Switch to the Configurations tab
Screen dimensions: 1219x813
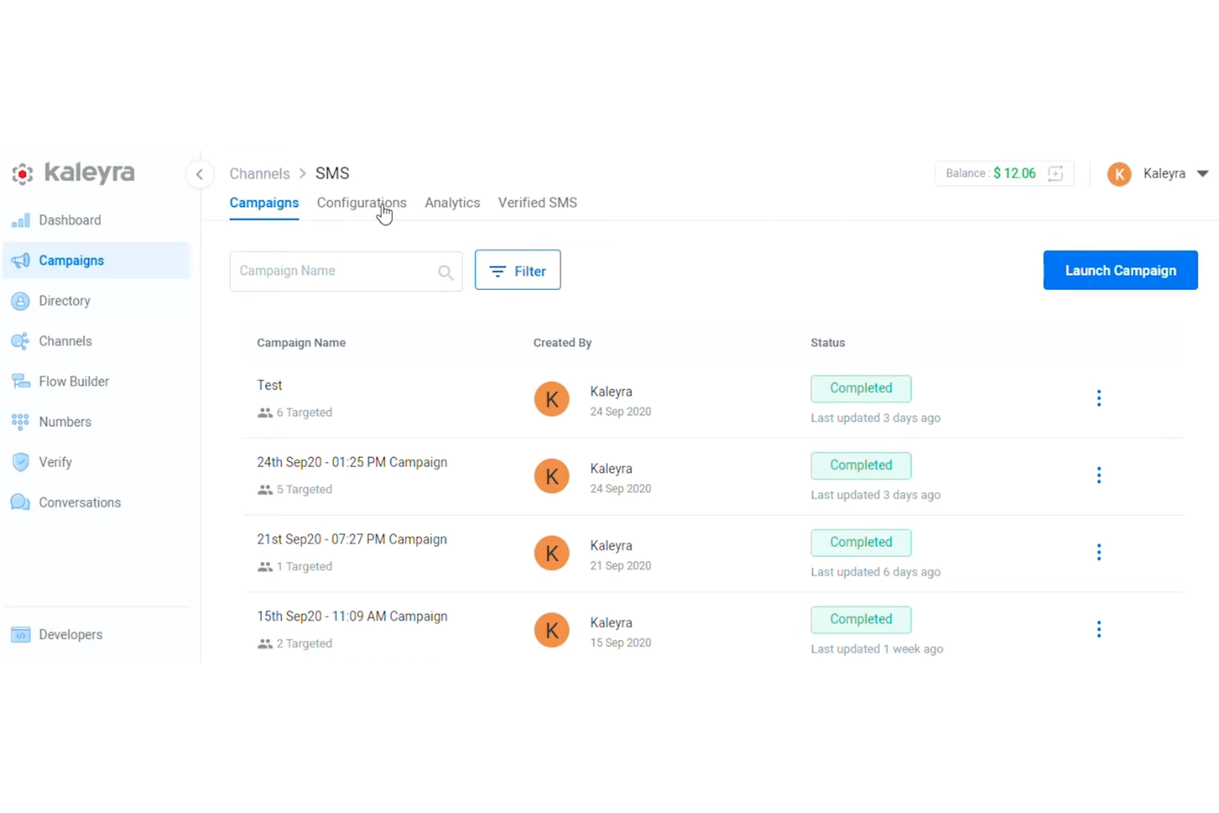(x=361, y=203)
